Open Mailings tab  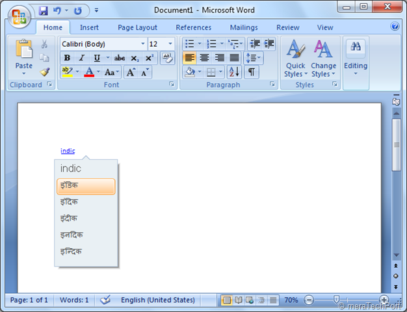tap(244, 27)
